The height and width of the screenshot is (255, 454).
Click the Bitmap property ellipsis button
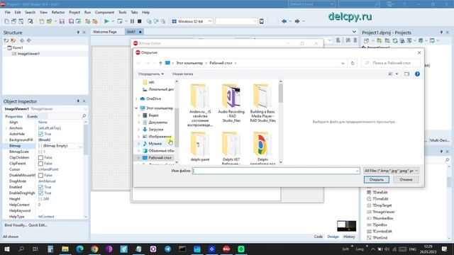tap(80, 147)
